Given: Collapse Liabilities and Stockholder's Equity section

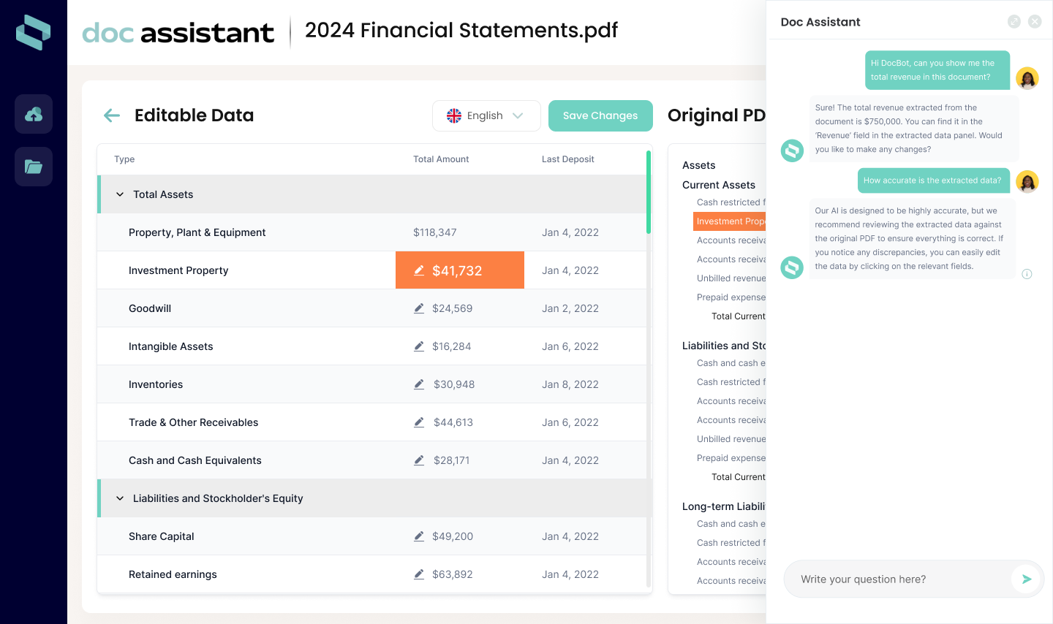Looking at the screenshot, I should [x=120, y=498].
